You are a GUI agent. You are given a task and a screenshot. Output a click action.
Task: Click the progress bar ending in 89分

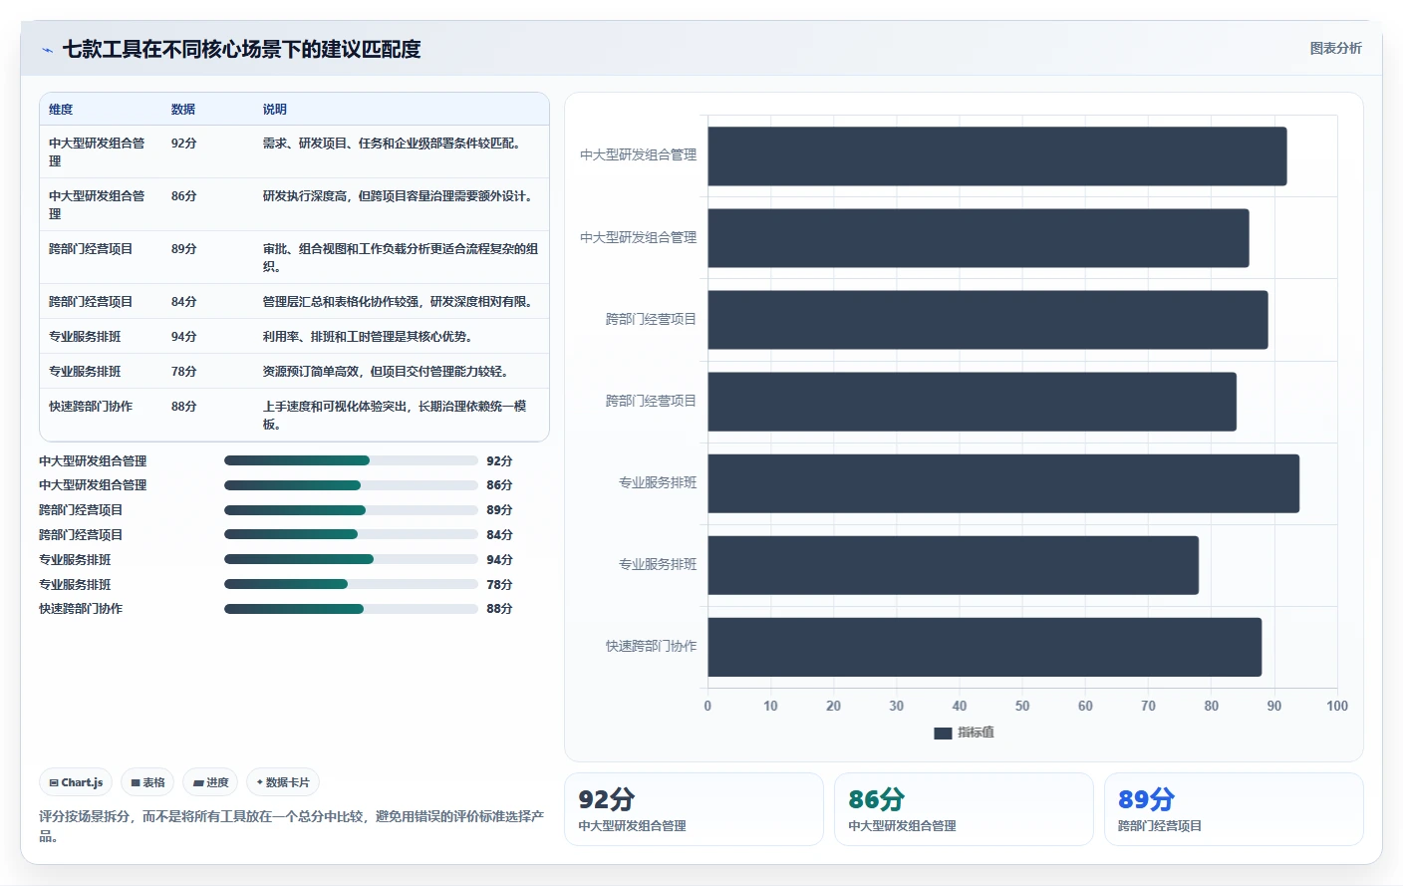(x=351, y=510)
